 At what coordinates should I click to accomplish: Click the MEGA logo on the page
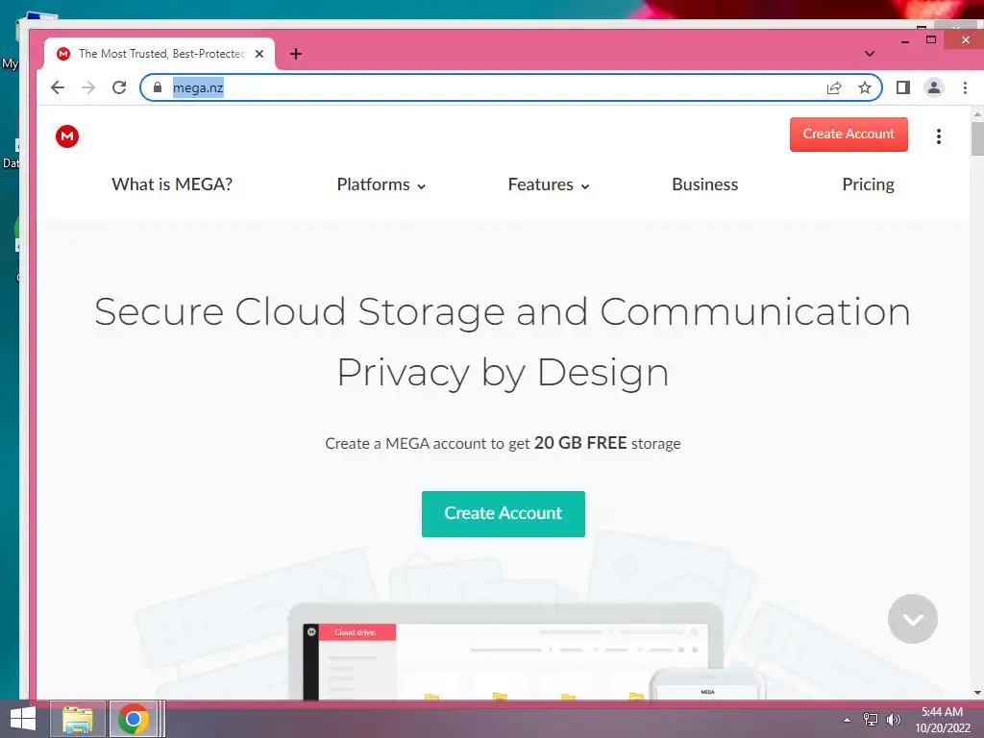67,136
